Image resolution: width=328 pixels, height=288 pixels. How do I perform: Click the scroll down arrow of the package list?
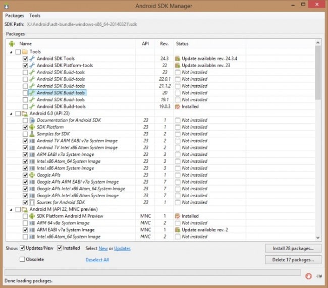click(x=318, y=238)
